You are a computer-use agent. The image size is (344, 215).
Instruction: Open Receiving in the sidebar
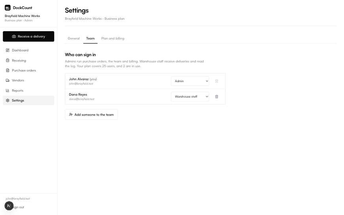point(28,60)
